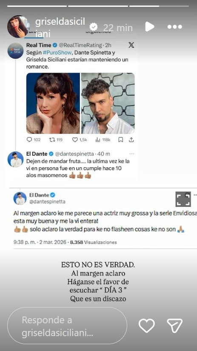The width and height of the screenshot is (197, 351).
Task: Like the story with the heart icon
Action: click(146, 325)
